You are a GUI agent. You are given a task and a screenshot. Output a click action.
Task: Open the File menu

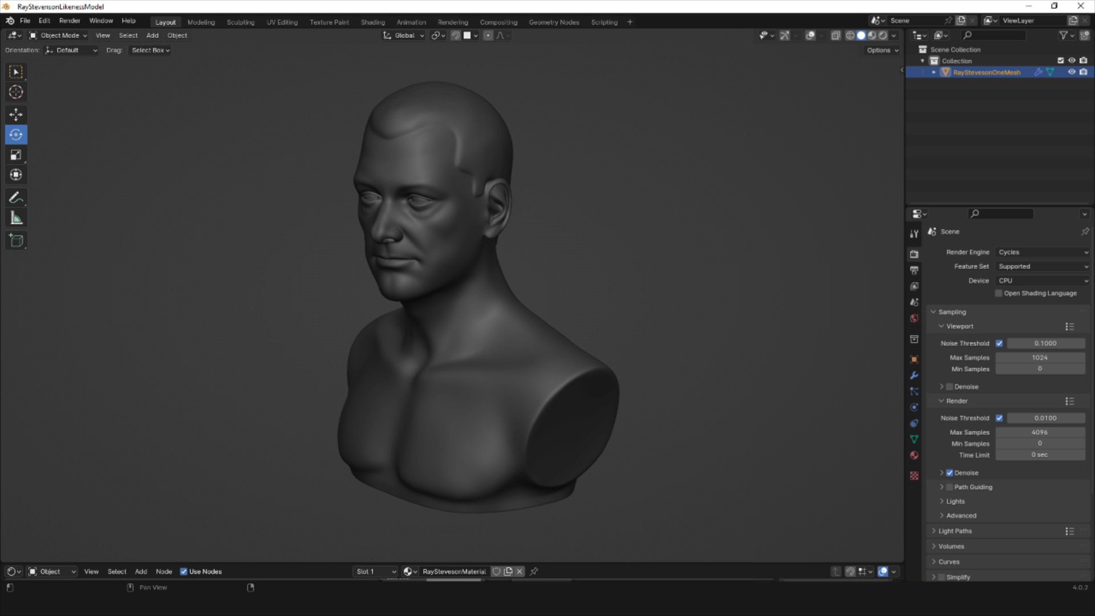tap(25, 21)
